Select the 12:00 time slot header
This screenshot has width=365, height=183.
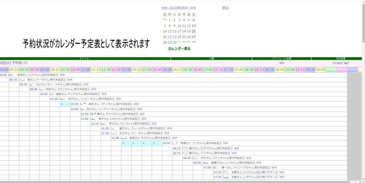[x=126, y=69]
